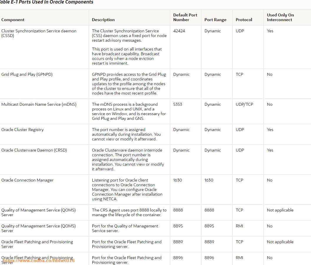
Task: Click 'Dynamic' default port in GPNPD row
Action: pyautogui.click(x=181, y=74)
